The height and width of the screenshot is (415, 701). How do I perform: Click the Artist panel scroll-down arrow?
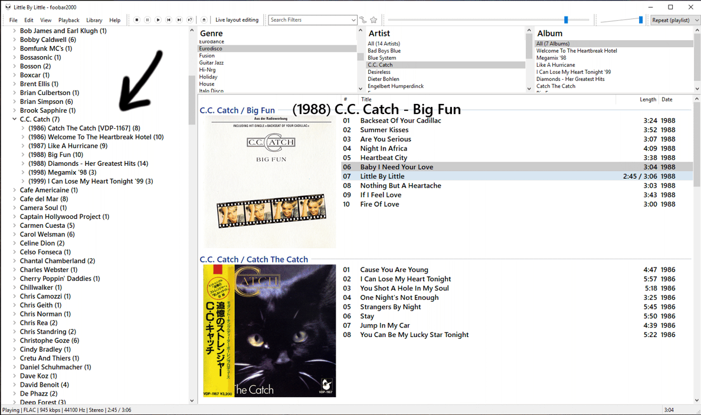(529, 89)
